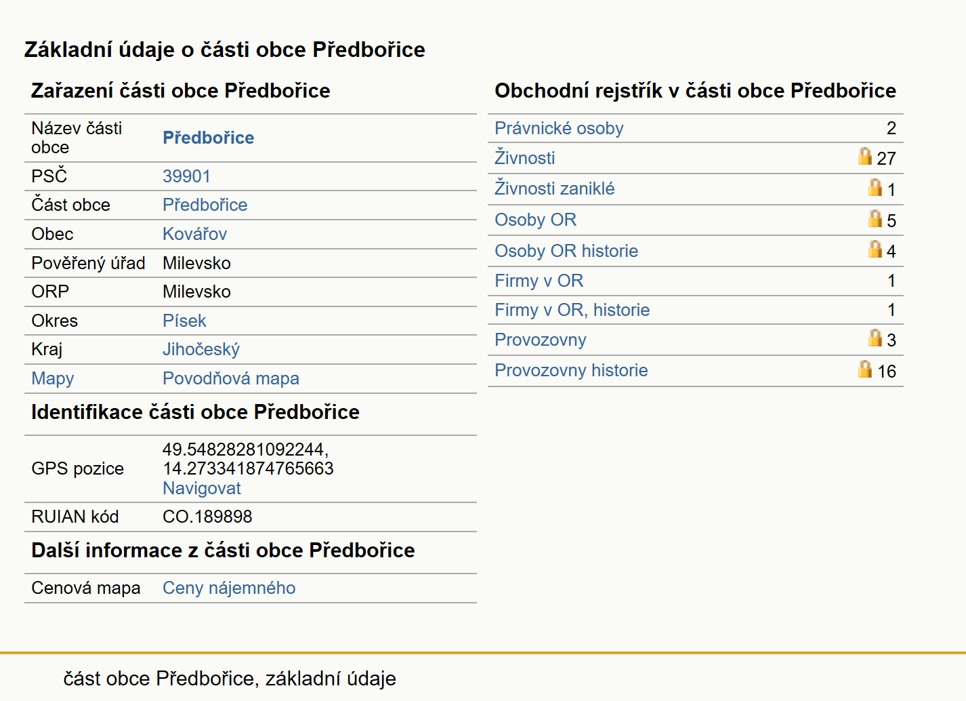Click the lock icon beside Živnosti count

pos(865,156)
